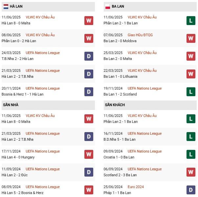198x197 pixels.
Task: Click the Poland flag icon
Action: (107, 6)
